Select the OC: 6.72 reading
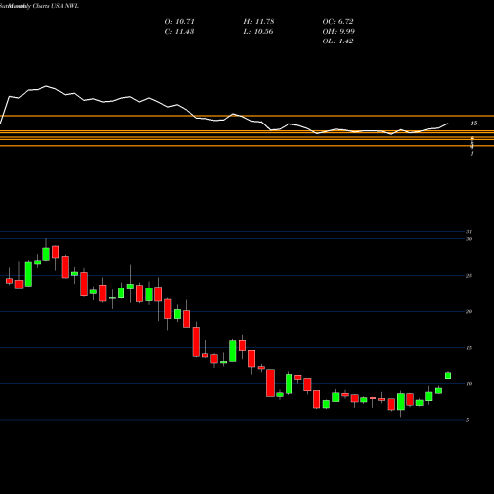The height and width of the screenshot is (494, 494). [338, 21]
